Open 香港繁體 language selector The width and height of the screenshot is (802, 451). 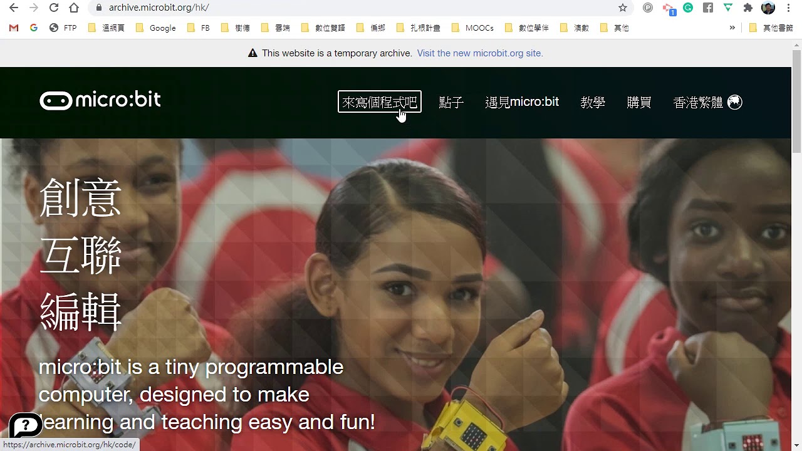(707, 102)
